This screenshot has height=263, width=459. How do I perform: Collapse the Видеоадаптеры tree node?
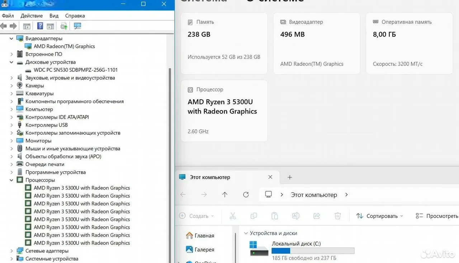click(x=11, y=38)
